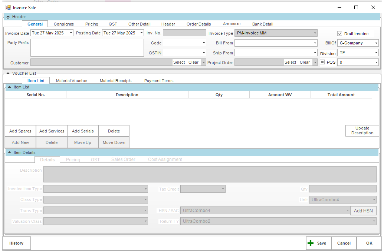Viewport: 384px width, 252px height.
Task: Click Select in the Customer field
Action: [179, 62]
